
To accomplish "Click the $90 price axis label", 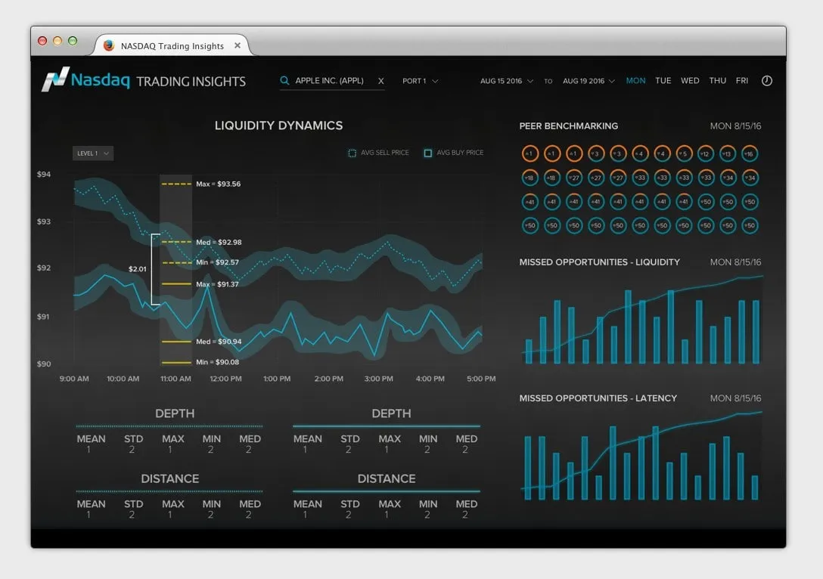I will (44, 364).
